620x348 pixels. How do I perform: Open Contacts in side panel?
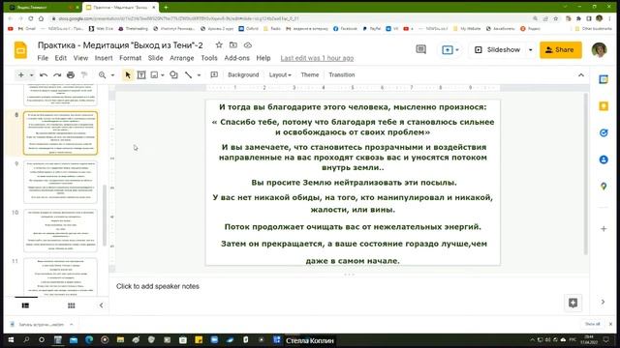(x=604, y=159)
